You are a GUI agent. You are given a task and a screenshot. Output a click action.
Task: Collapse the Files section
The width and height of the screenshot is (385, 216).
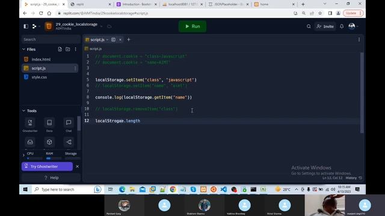pyautogui.click(x=23, y=49)
